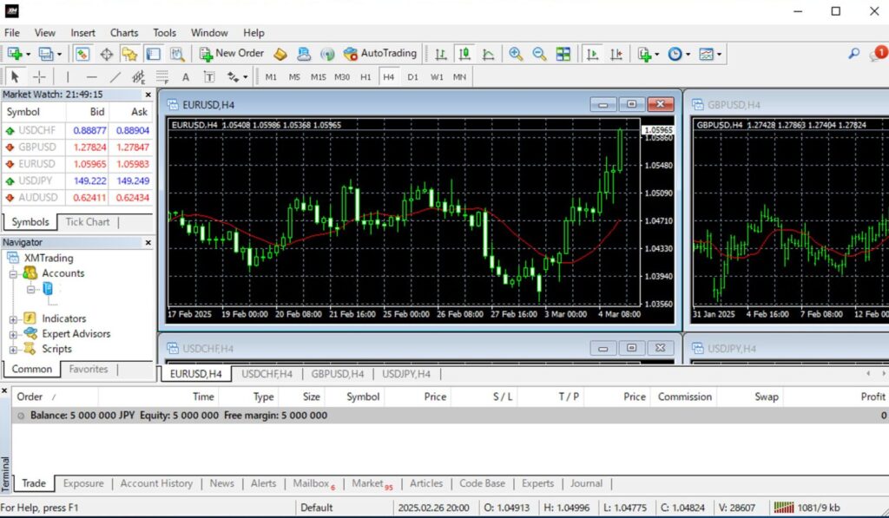Image resolution: width=889 pixels, height=518 pixels.
Task: Switch timeframe to M15
Action: pos(318,76)
